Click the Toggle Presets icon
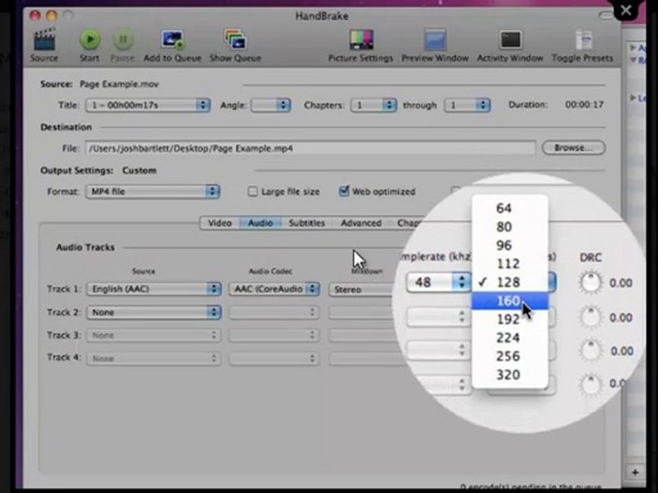658x493 pixels. 583,40
